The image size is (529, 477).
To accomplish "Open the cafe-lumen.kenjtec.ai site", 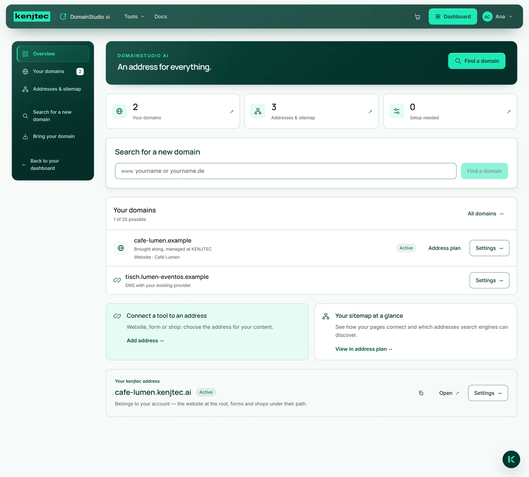I will point(449,393).
